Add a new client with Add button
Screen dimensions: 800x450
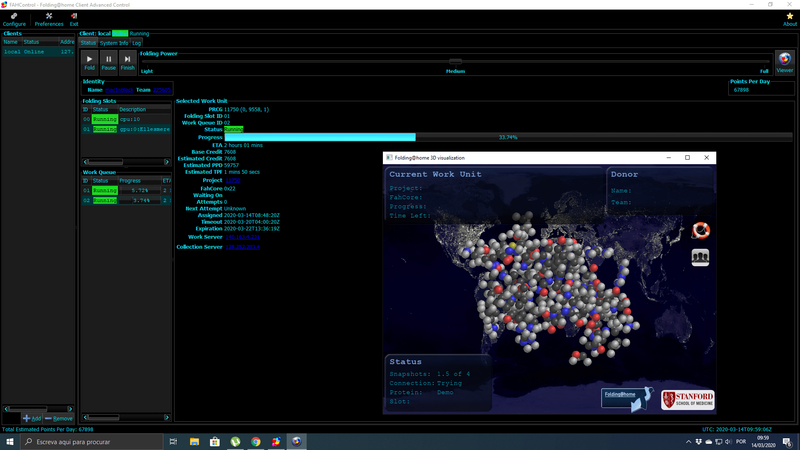(32, 418)
